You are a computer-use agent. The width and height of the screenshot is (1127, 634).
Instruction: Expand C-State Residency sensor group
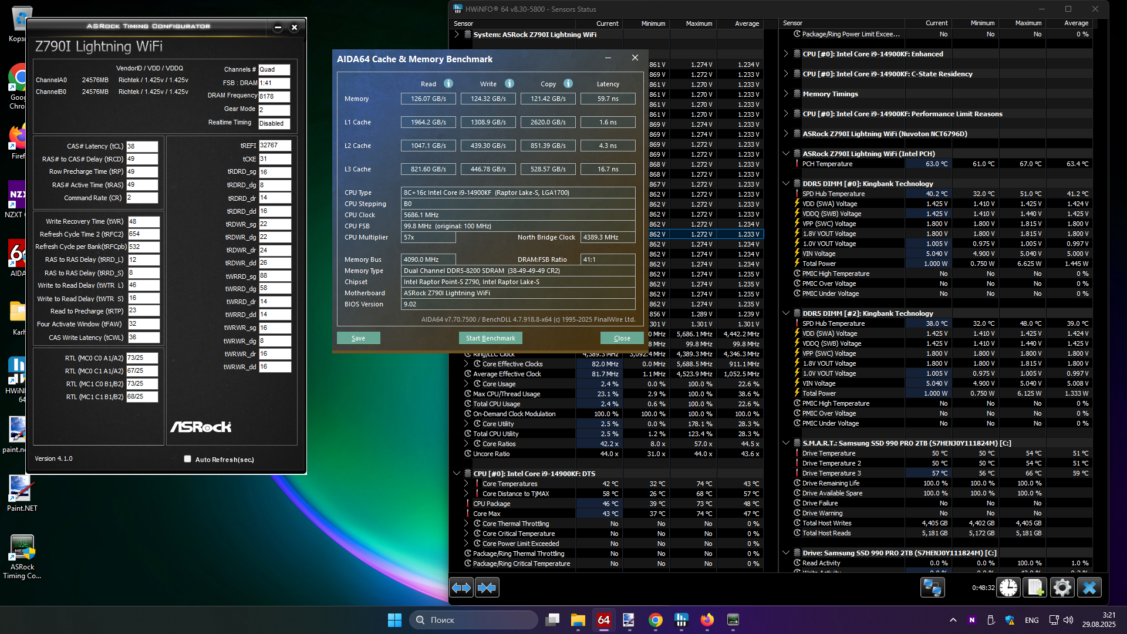[786, 74]
